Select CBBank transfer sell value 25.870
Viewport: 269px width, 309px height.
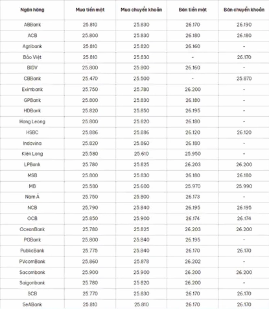click(244, 79)
